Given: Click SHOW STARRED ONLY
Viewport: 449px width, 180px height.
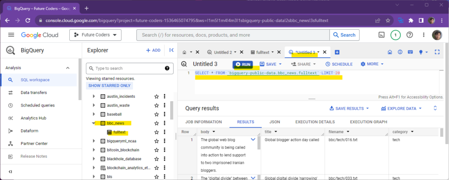Looking at the screenshot, I should 109,86.
